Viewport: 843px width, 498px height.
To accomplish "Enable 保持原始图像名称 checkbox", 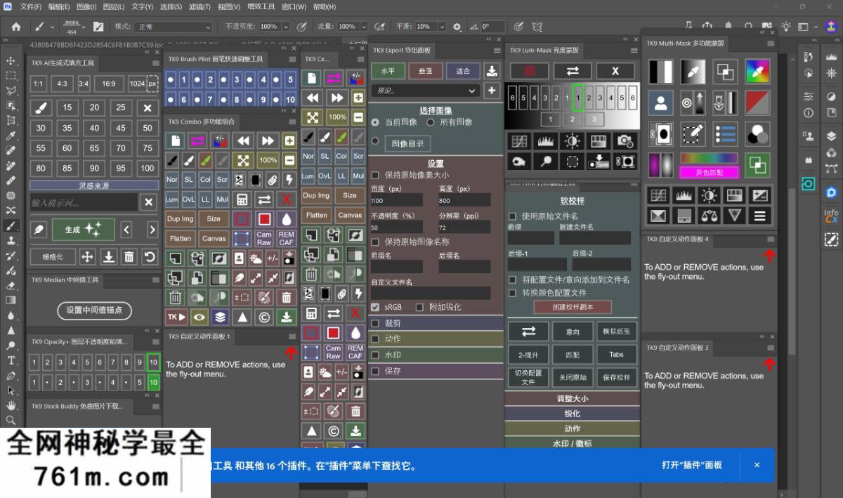I will 376,242.
